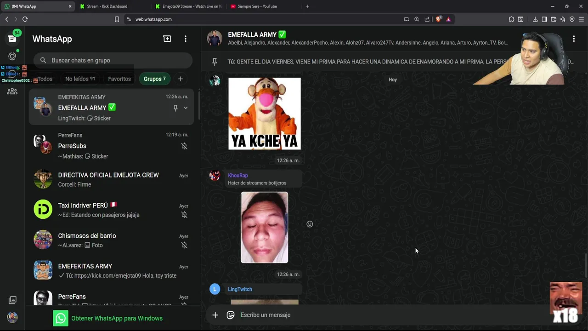The width and height of the screenshot is (588, 331).
Task: Open the Communities icon in sidebar
Action: 12,91
